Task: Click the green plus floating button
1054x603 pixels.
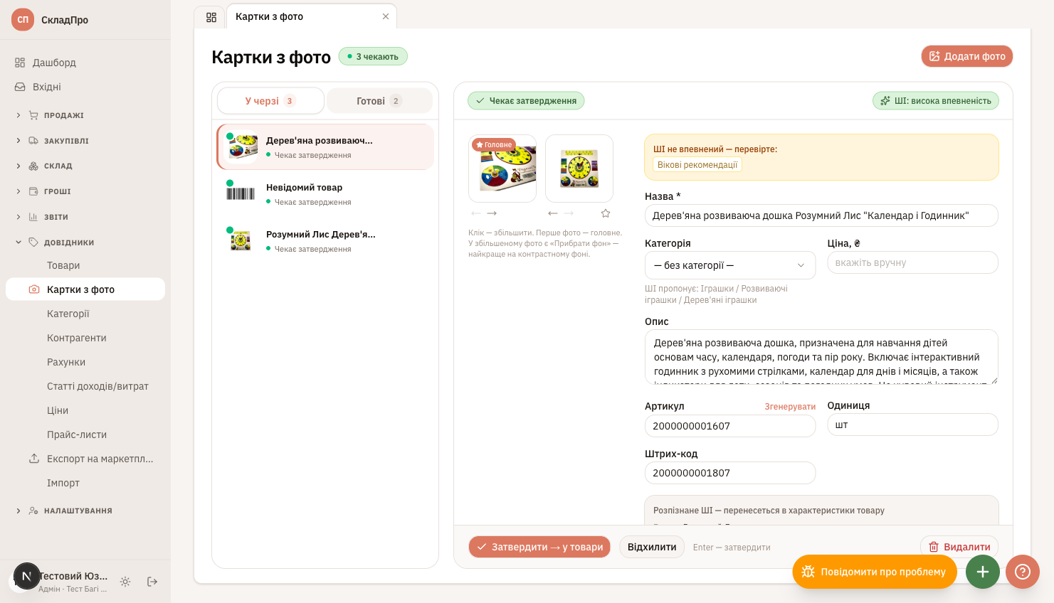Action: point(983,572)
